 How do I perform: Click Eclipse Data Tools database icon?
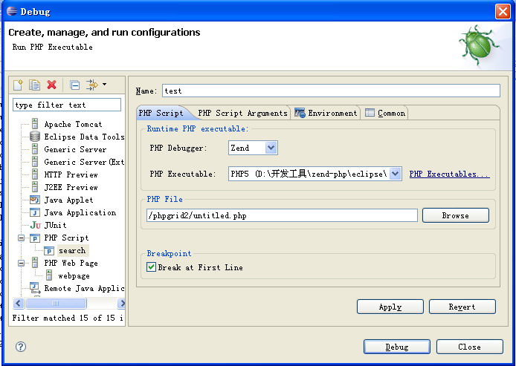tap(35, 137)
